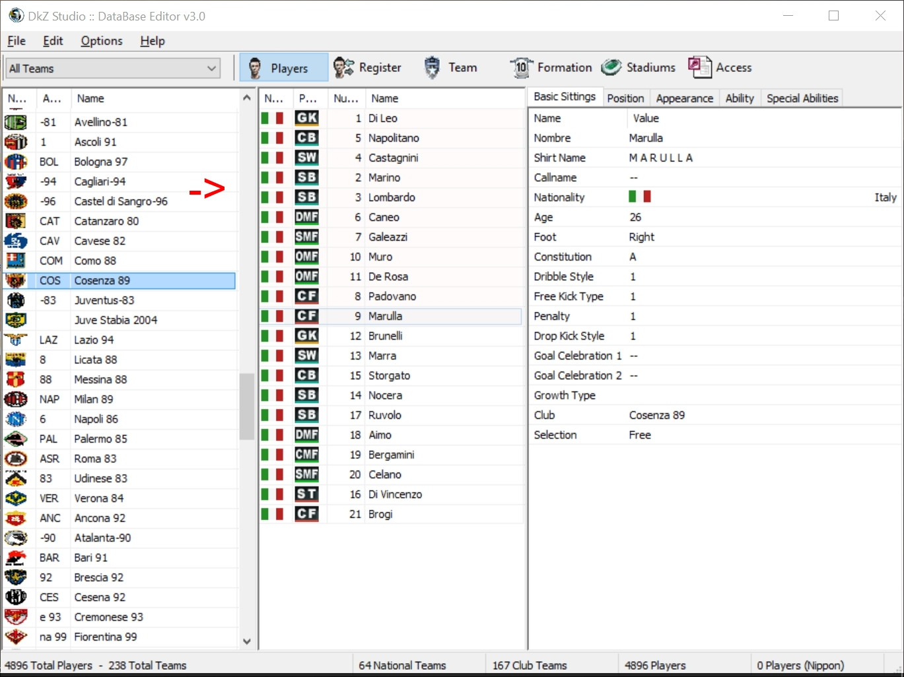This screenshot has height=677, width=904.
Task: Select player Padovano in the roster
Action: (x=390, y=296)
